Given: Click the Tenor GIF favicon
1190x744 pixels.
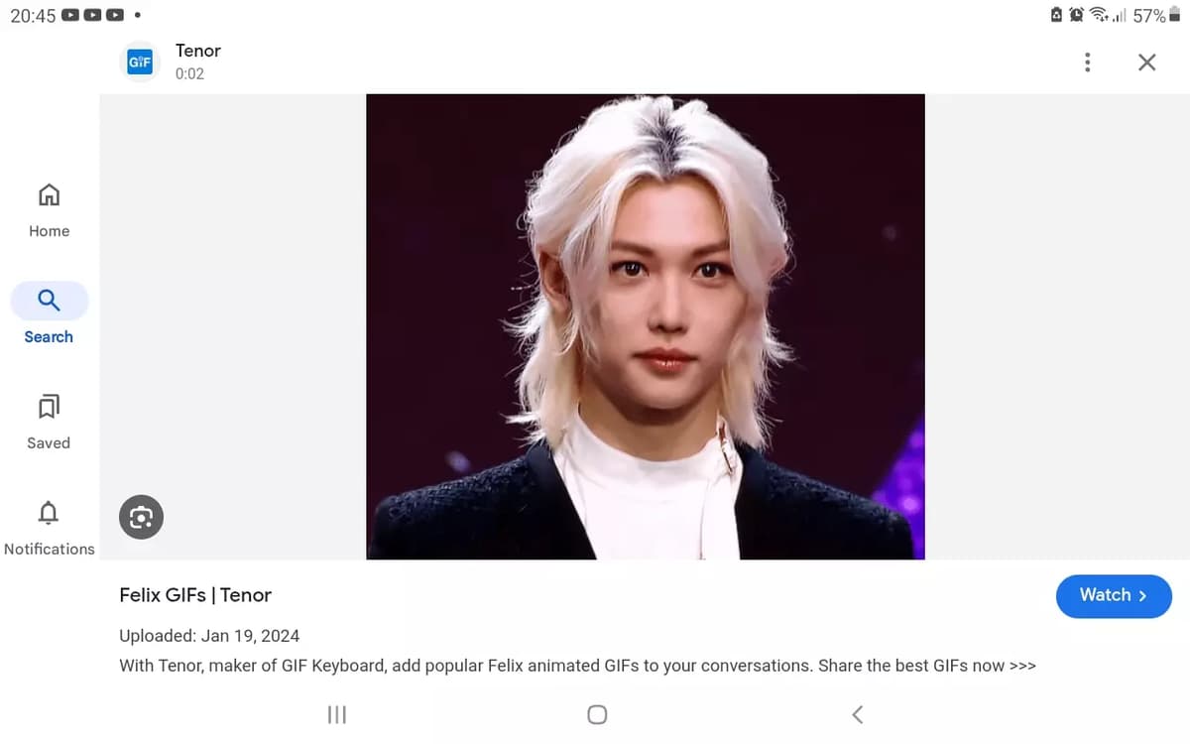Looking at the screenshot, I should [140, 62].
